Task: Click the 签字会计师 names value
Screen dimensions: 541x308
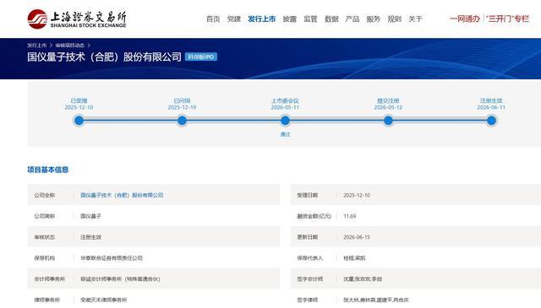Action: [363, 278]
